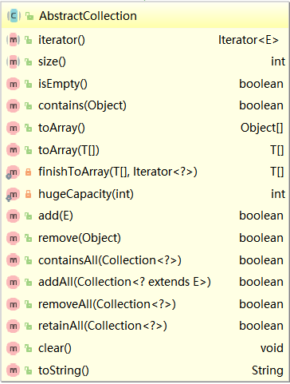290x384 pixels.
Task: Choose the toArray() method returning Object[]
Action: click(x=145, y=128)
